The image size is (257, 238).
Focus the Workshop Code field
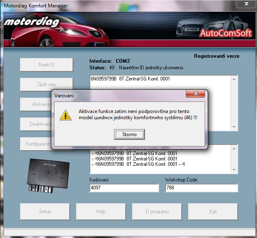pyautogui.click(x=201, y=188)
